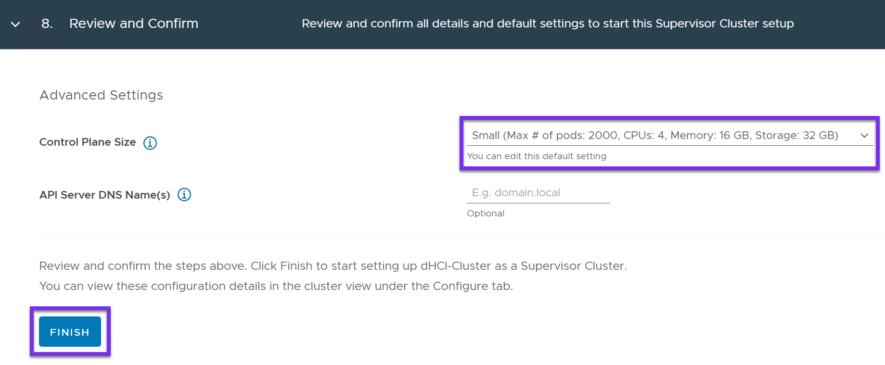Click the dropdown arrow beside Small size option
This screenshot has width=885, height=365.
(864, 136)
